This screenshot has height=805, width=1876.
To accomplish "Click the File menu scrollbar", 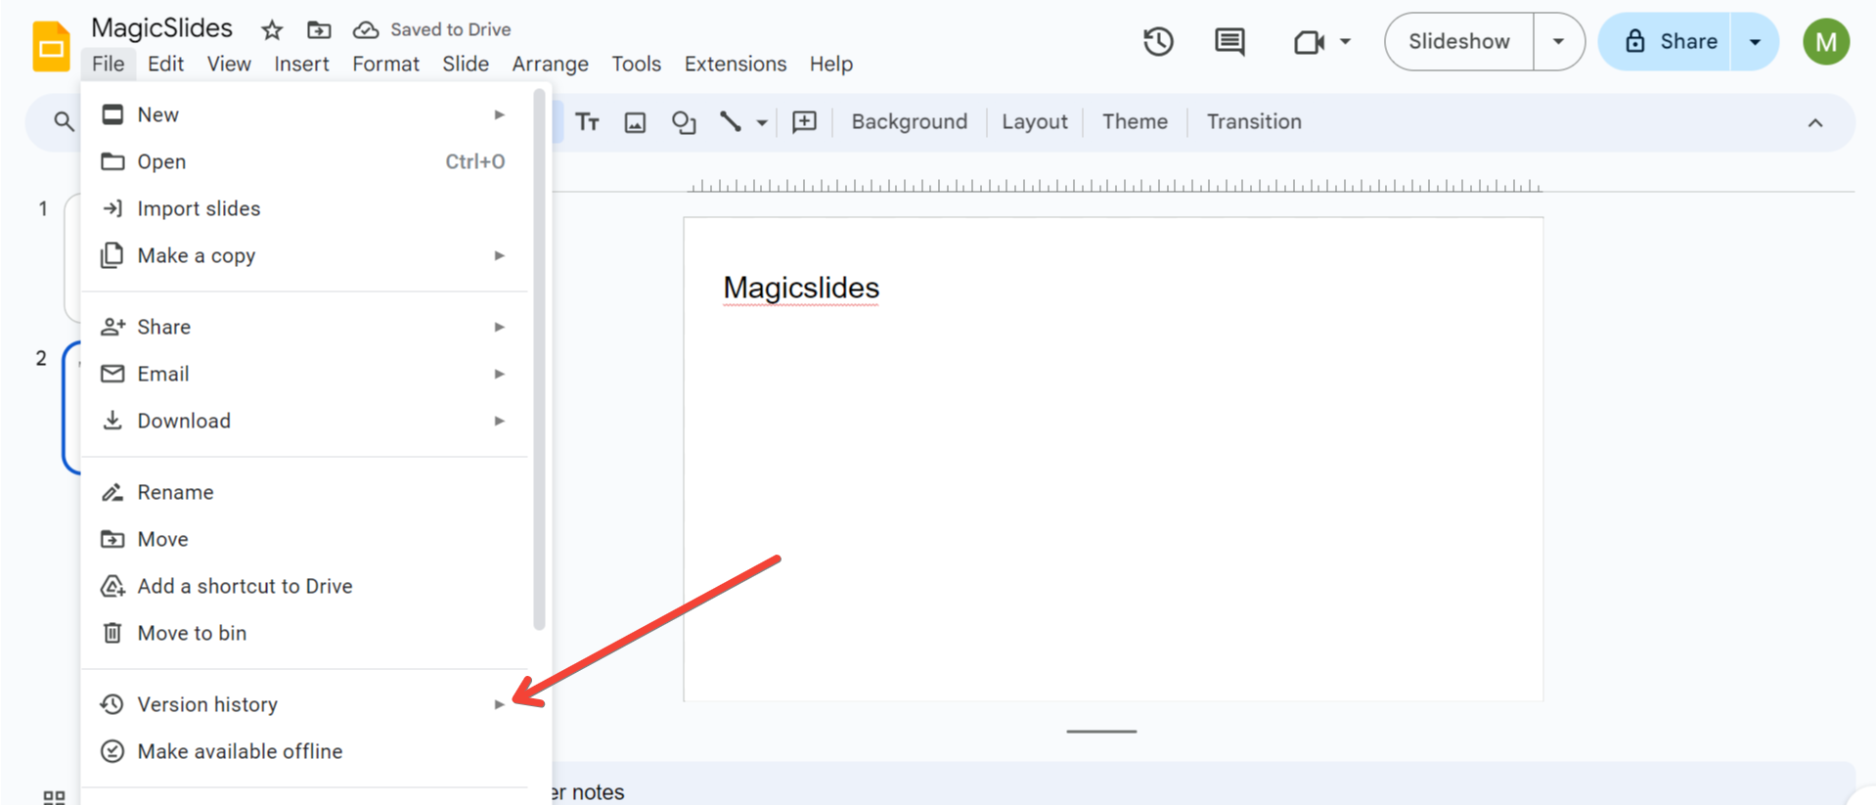I will pos(539,360).
